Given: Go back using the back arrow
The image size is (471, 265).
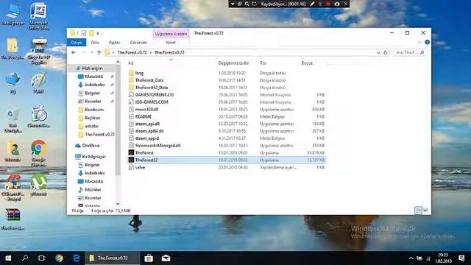Looking at the screenshot, I should point(74,52).
